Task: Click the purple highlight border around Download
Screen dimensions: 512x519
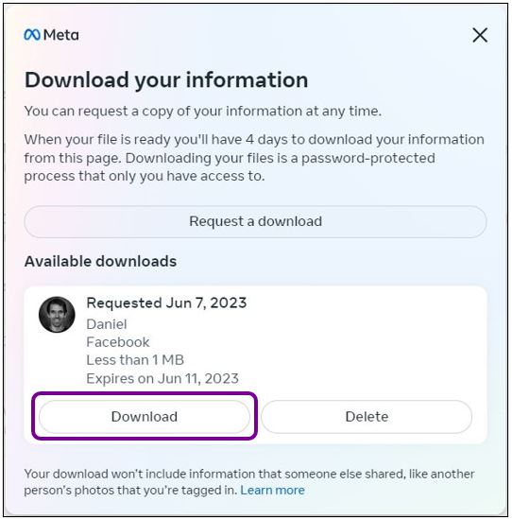Action: [145, 393]
